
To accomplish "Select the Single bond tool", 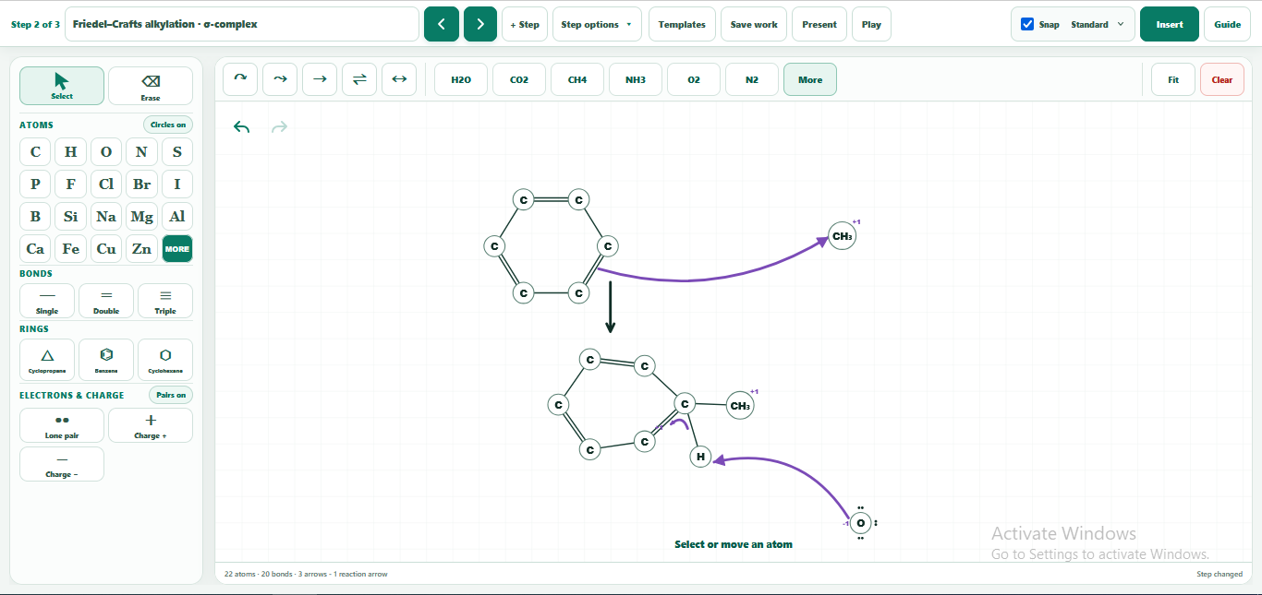I will click(x=47, y=301).
